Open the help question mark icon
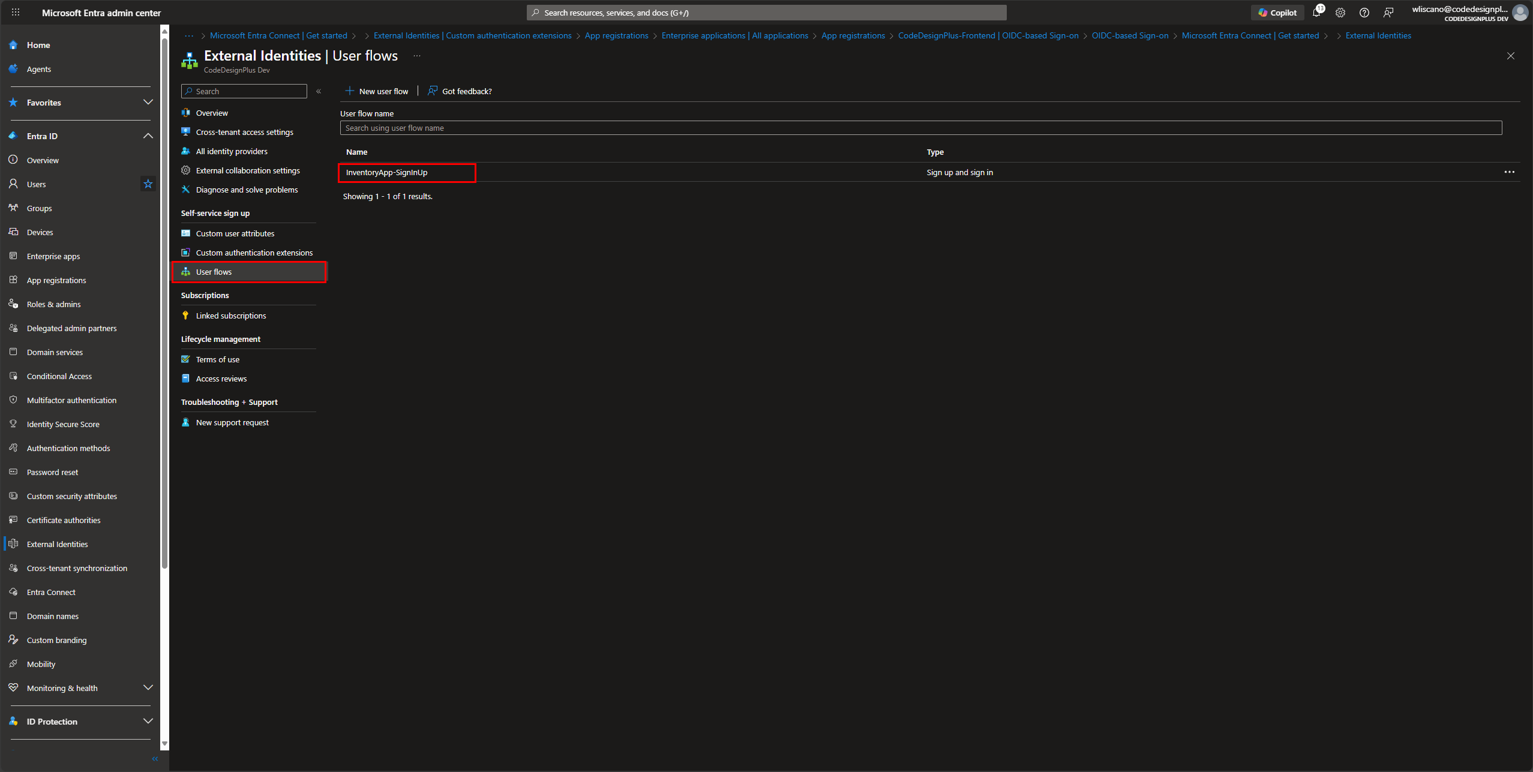Image resolution: width=1533 pixels, height=772 pixels. 1364,13
